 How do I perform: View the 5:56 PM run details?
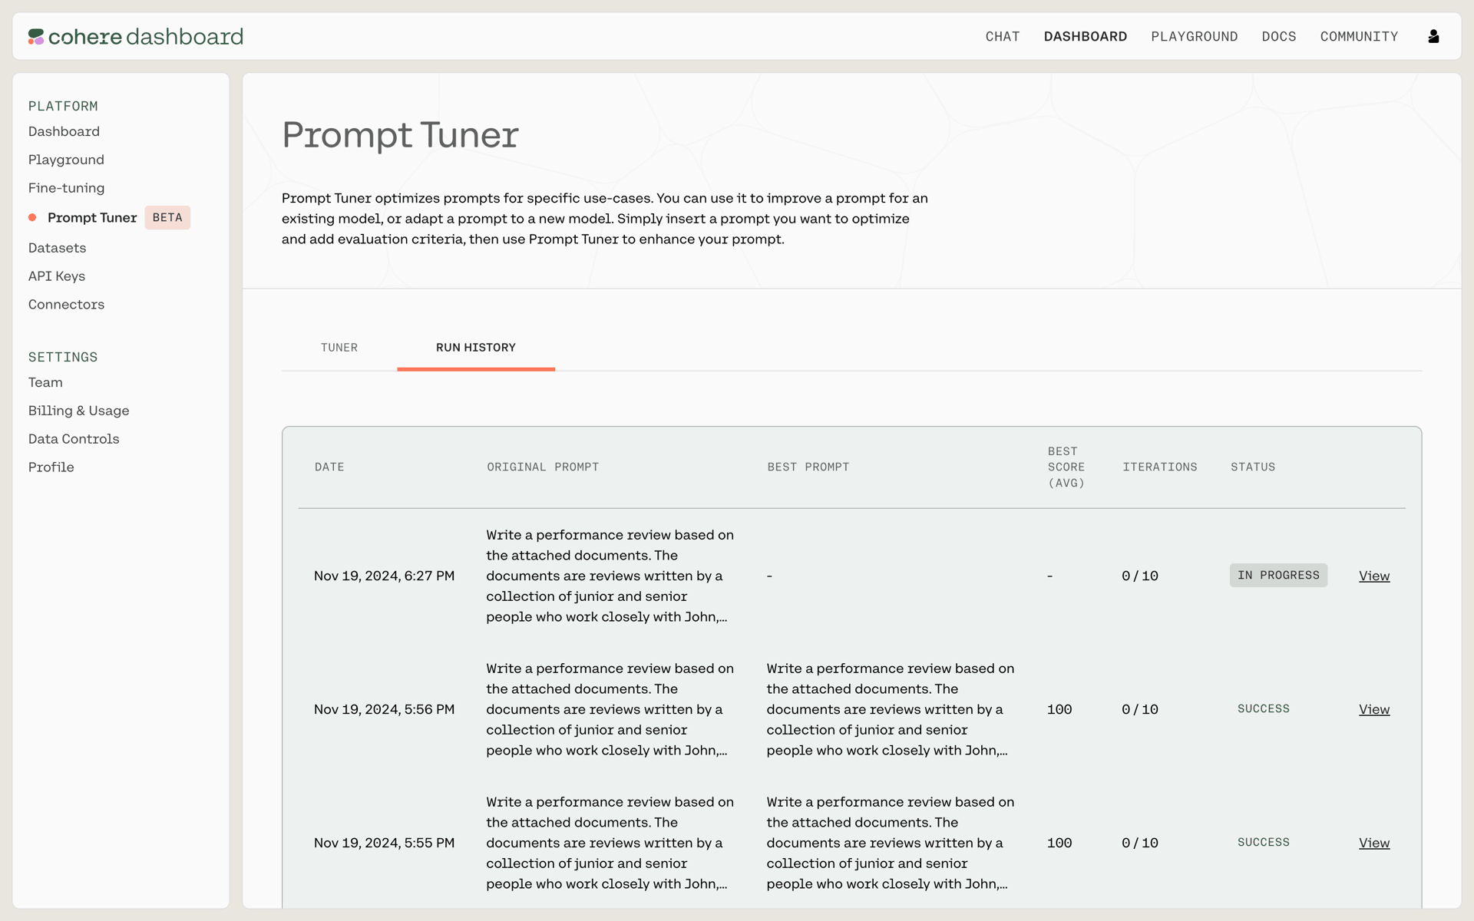pyautogui.click(x=1374, y=709)
